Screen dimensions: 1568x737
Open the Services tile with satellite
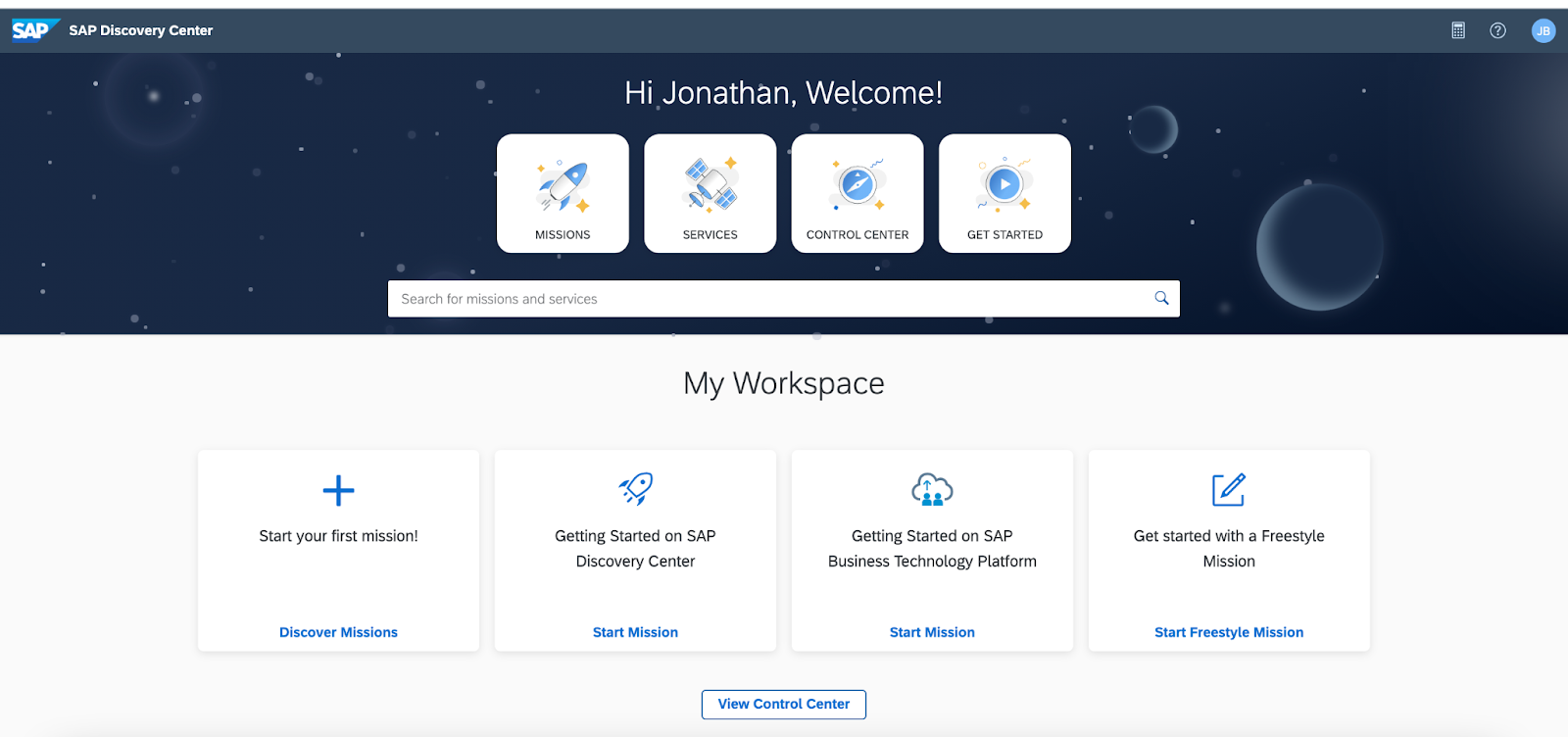click(710, 193)
